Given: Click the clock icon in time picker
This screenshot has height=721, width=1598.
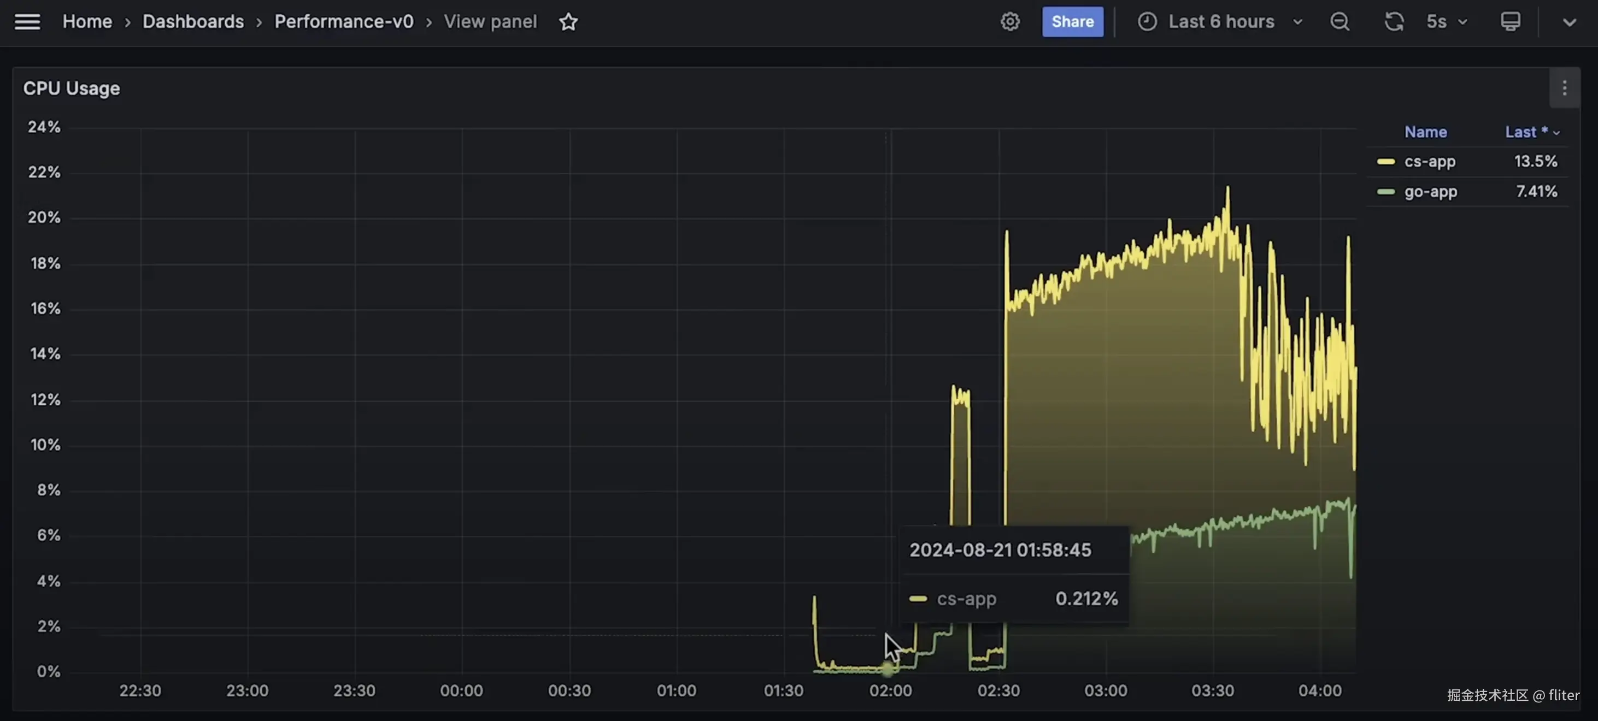Looking at the screenshot, I should tap(1147, 22).
